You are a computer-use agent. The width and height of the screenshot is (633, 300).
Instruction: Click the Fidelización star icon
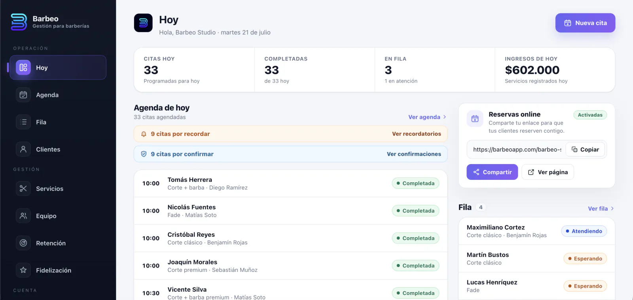pyautogui.click(x=23, y=270)
